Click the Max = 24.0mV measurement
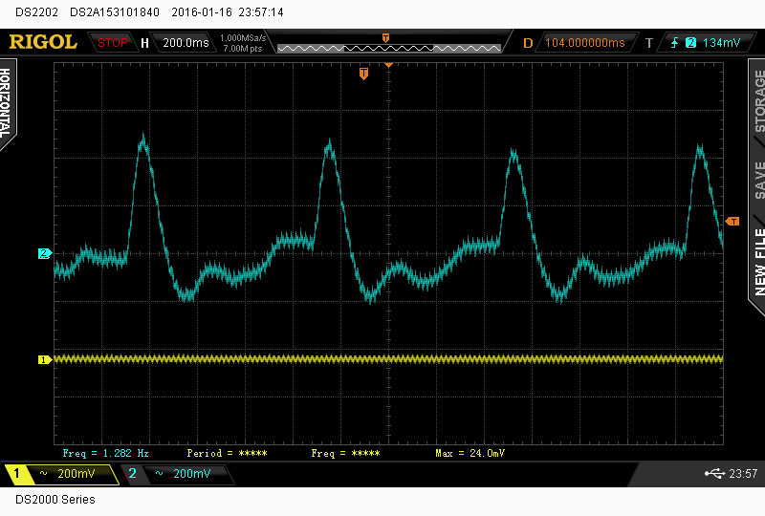This screenshot has height=516, width=765. (x=470, y=453)
